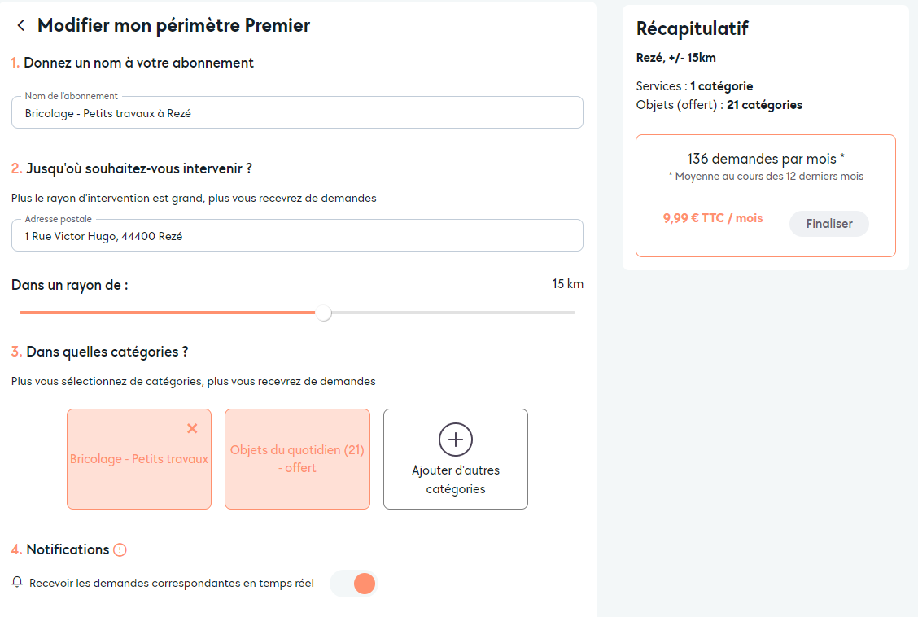Open the Notifications info icon
This screenshot has height=617, width=918.
pyautogui.click(x=120, y=549)
